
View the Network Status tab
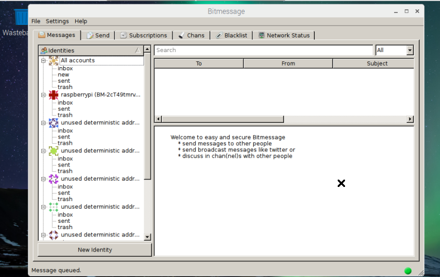tap(284, 35)
